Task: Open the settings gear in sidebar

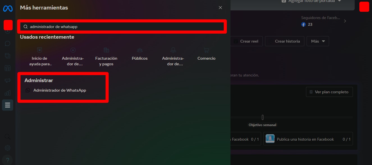Action: click(x=8, y=148)
